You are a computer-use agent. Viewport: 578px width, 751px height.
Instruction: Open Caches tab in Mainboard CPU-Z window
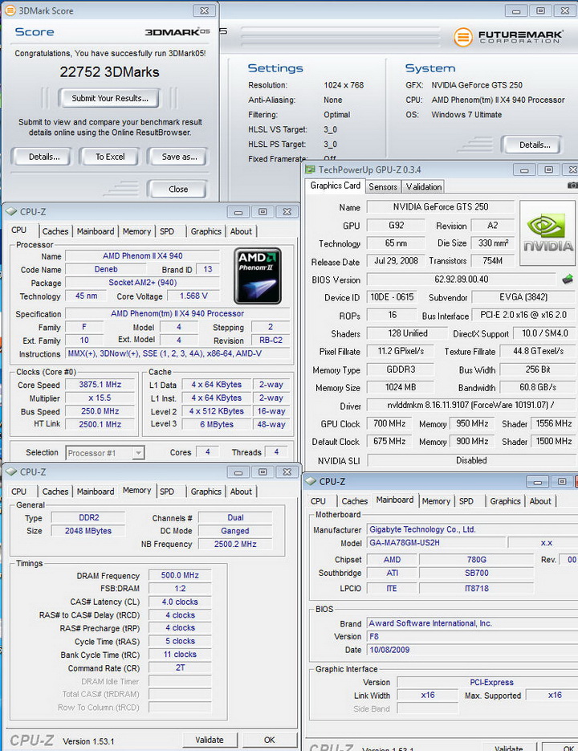(354, 501)
